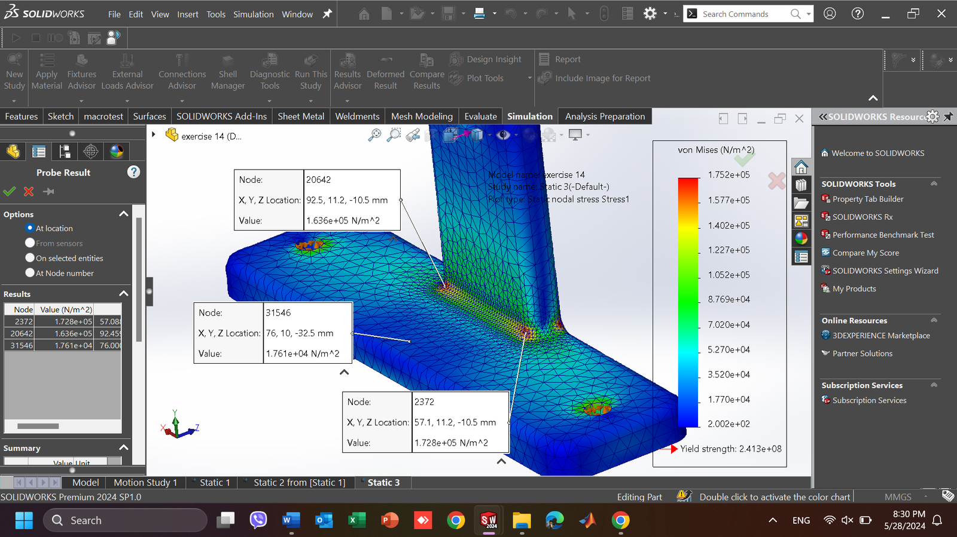Image resolution: width=957 pixels, height=537 pixels.
Task: Expand the exercise 14 feature tree arrow
Action: pyautogui.click(x=154, y=135)
